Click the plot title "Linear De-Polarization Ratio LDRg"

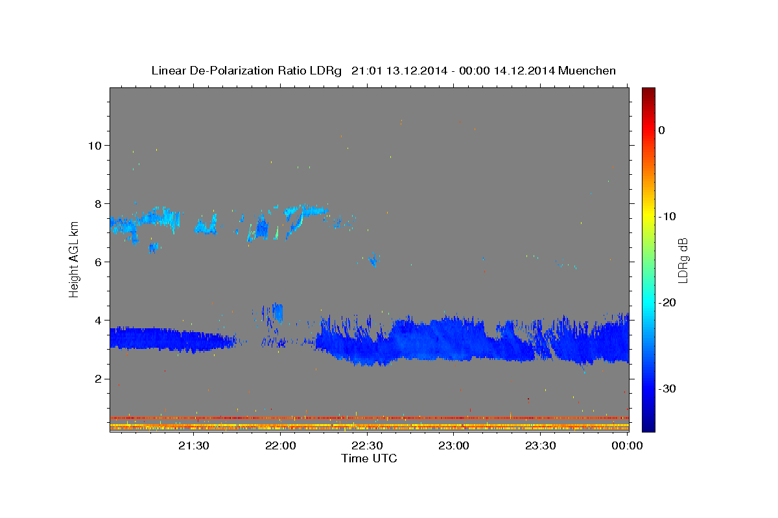tap(246, 71)
